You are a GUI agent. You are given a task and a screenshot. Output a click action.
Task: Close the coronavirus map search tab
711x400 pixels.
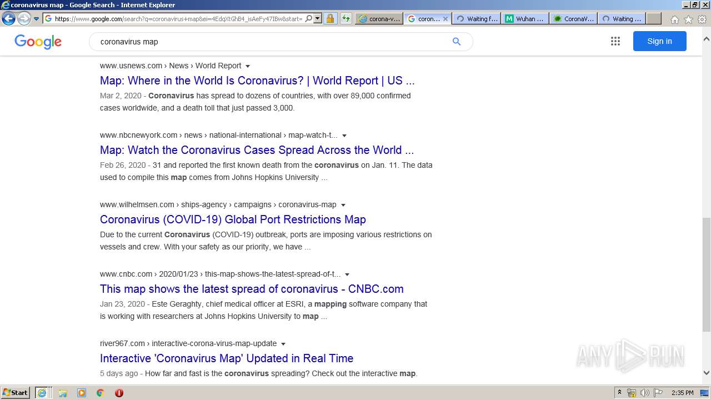point(445,18)
